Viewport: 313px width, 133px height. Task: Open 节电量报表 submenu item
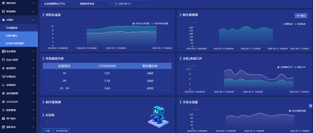19,28
